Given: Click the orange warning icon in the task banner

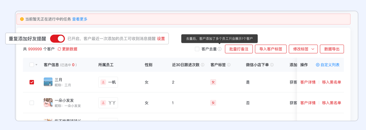Looking at the screenshot, I should tap(22, 19).
